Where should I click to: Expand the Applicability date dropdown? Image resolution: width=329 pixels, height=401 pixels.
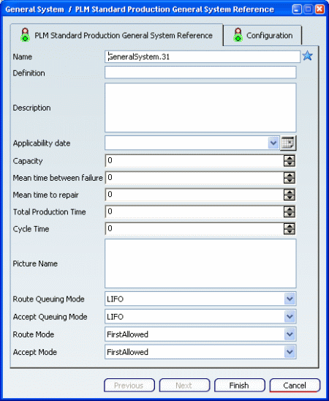273,143
